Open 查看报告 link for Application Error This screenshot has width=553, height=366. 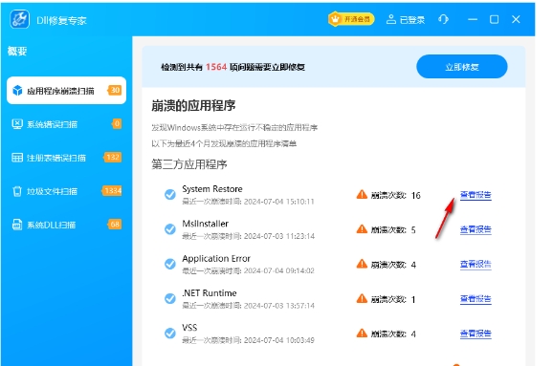coord(476,264)
